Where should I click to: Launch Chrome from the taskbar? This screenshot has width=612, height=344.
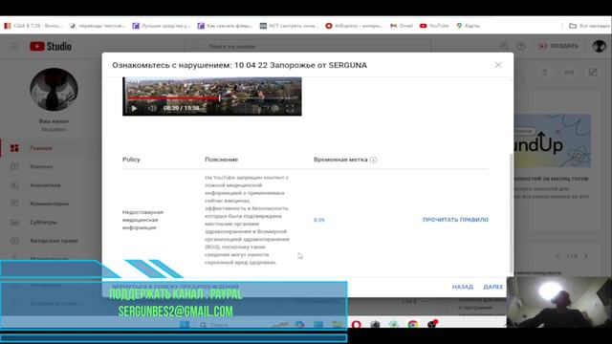(x=412, y=324)
